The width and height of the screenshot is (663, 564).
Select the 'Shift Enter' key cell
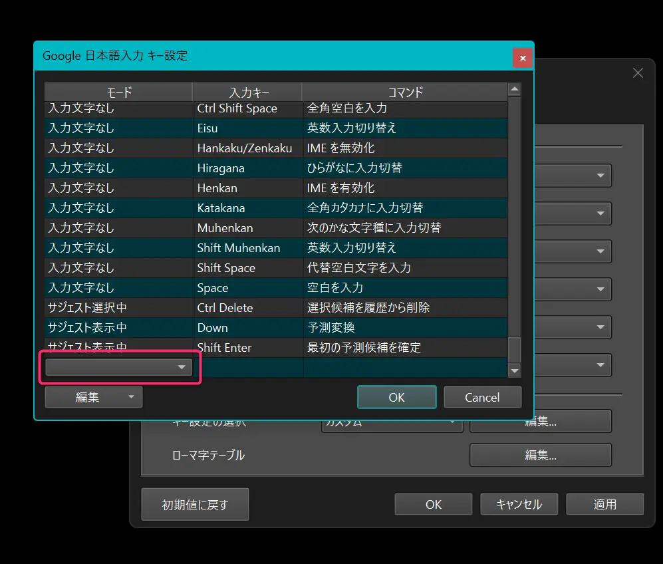[248, 348]
